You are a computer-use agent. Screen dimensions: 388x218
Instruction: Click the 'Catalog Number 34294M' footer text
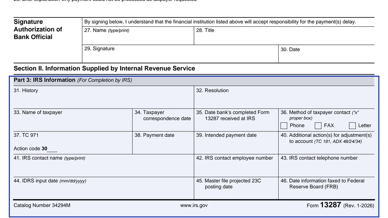pos(42,205)
